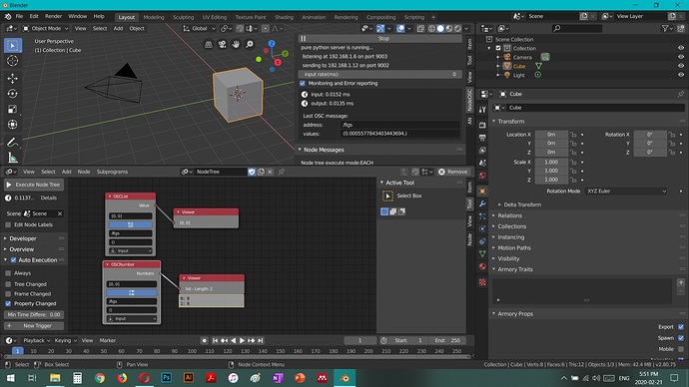Activate the Select Box tool in viewport

click(13, 45)
